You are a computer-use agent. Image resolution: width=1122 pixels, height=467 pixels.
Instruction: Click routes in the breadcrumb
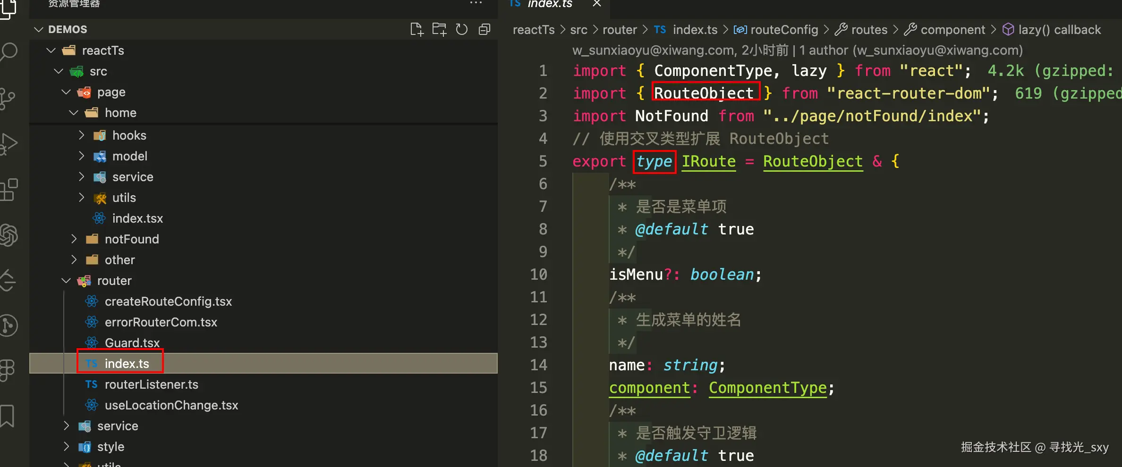869,30
